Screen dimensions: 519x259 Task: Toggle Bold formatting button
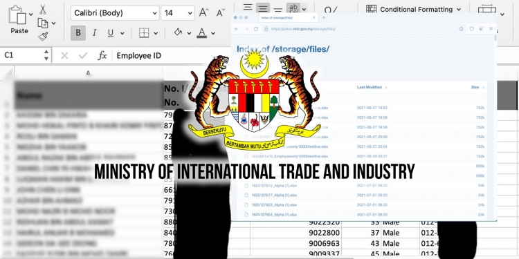pyautogui.click(x=78, y=33)
